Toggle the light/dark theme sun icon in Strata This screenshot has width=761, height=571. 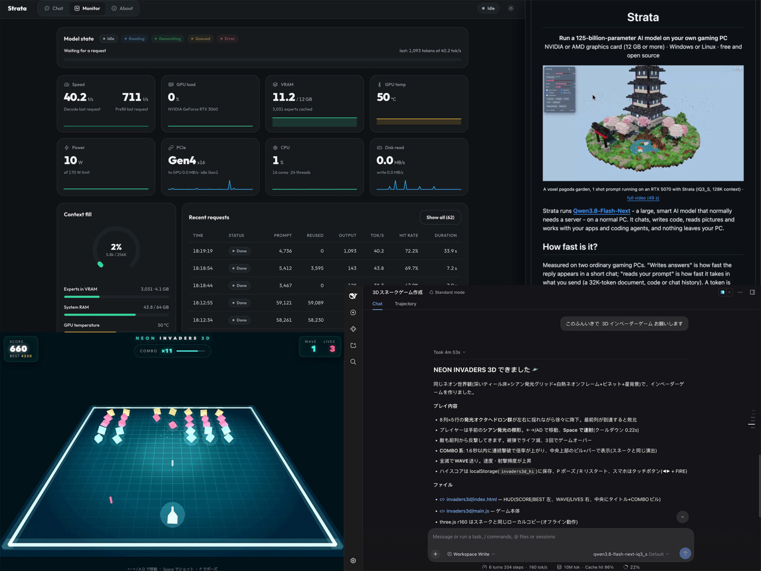tap(511, 8)
